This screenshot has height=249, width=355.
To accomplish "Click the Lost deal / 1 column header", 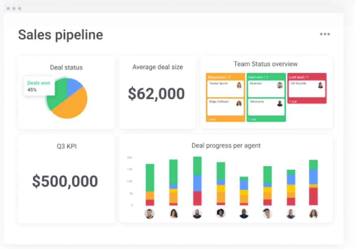I will (299, 77).
